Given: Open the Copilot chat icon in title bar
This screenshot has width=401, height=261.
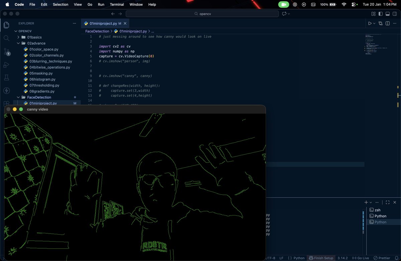Looking at the screenshot, I should click(x=284, y=14).
